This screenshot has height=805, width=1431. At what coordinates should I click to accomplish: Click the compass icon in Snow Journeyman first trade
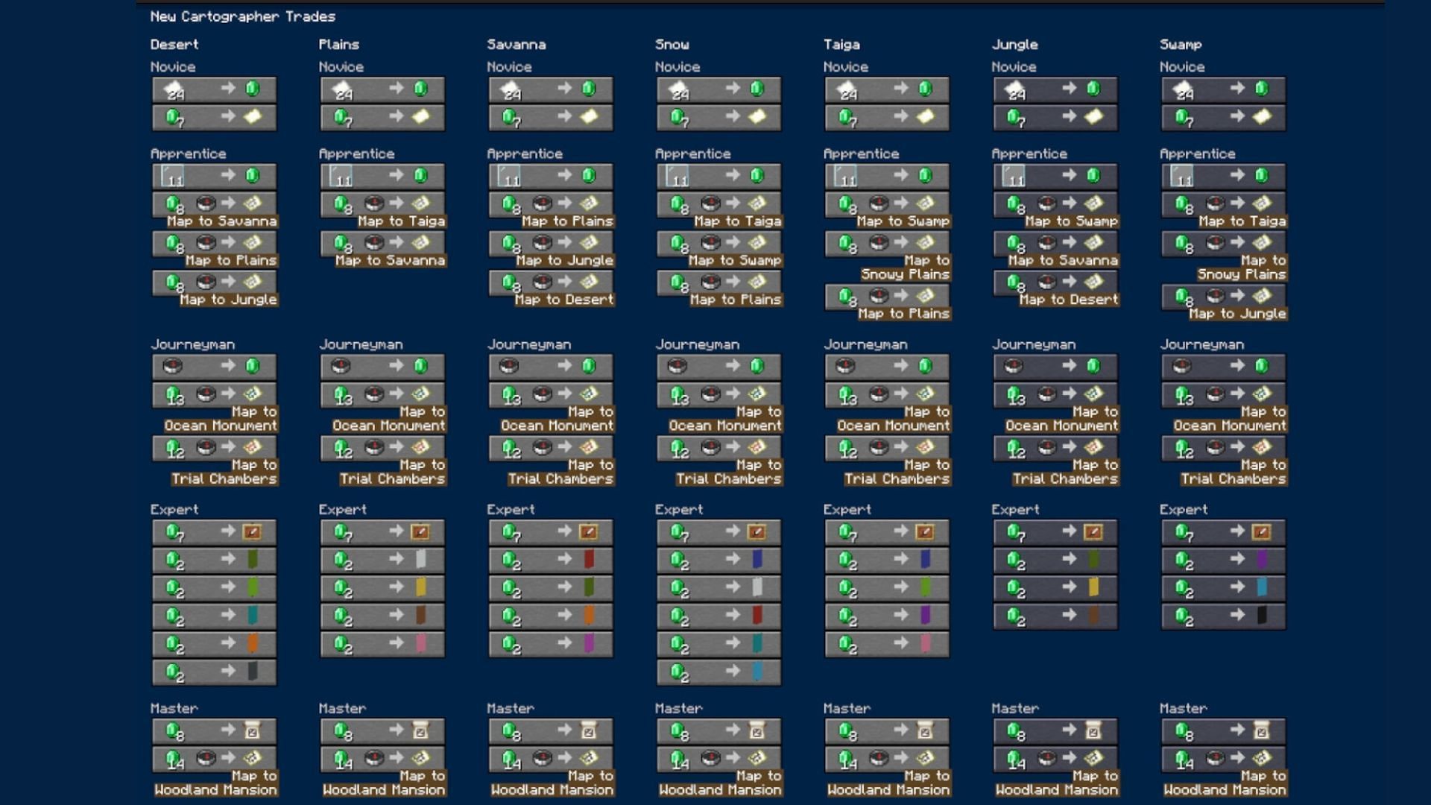click(x=677, y=366)
